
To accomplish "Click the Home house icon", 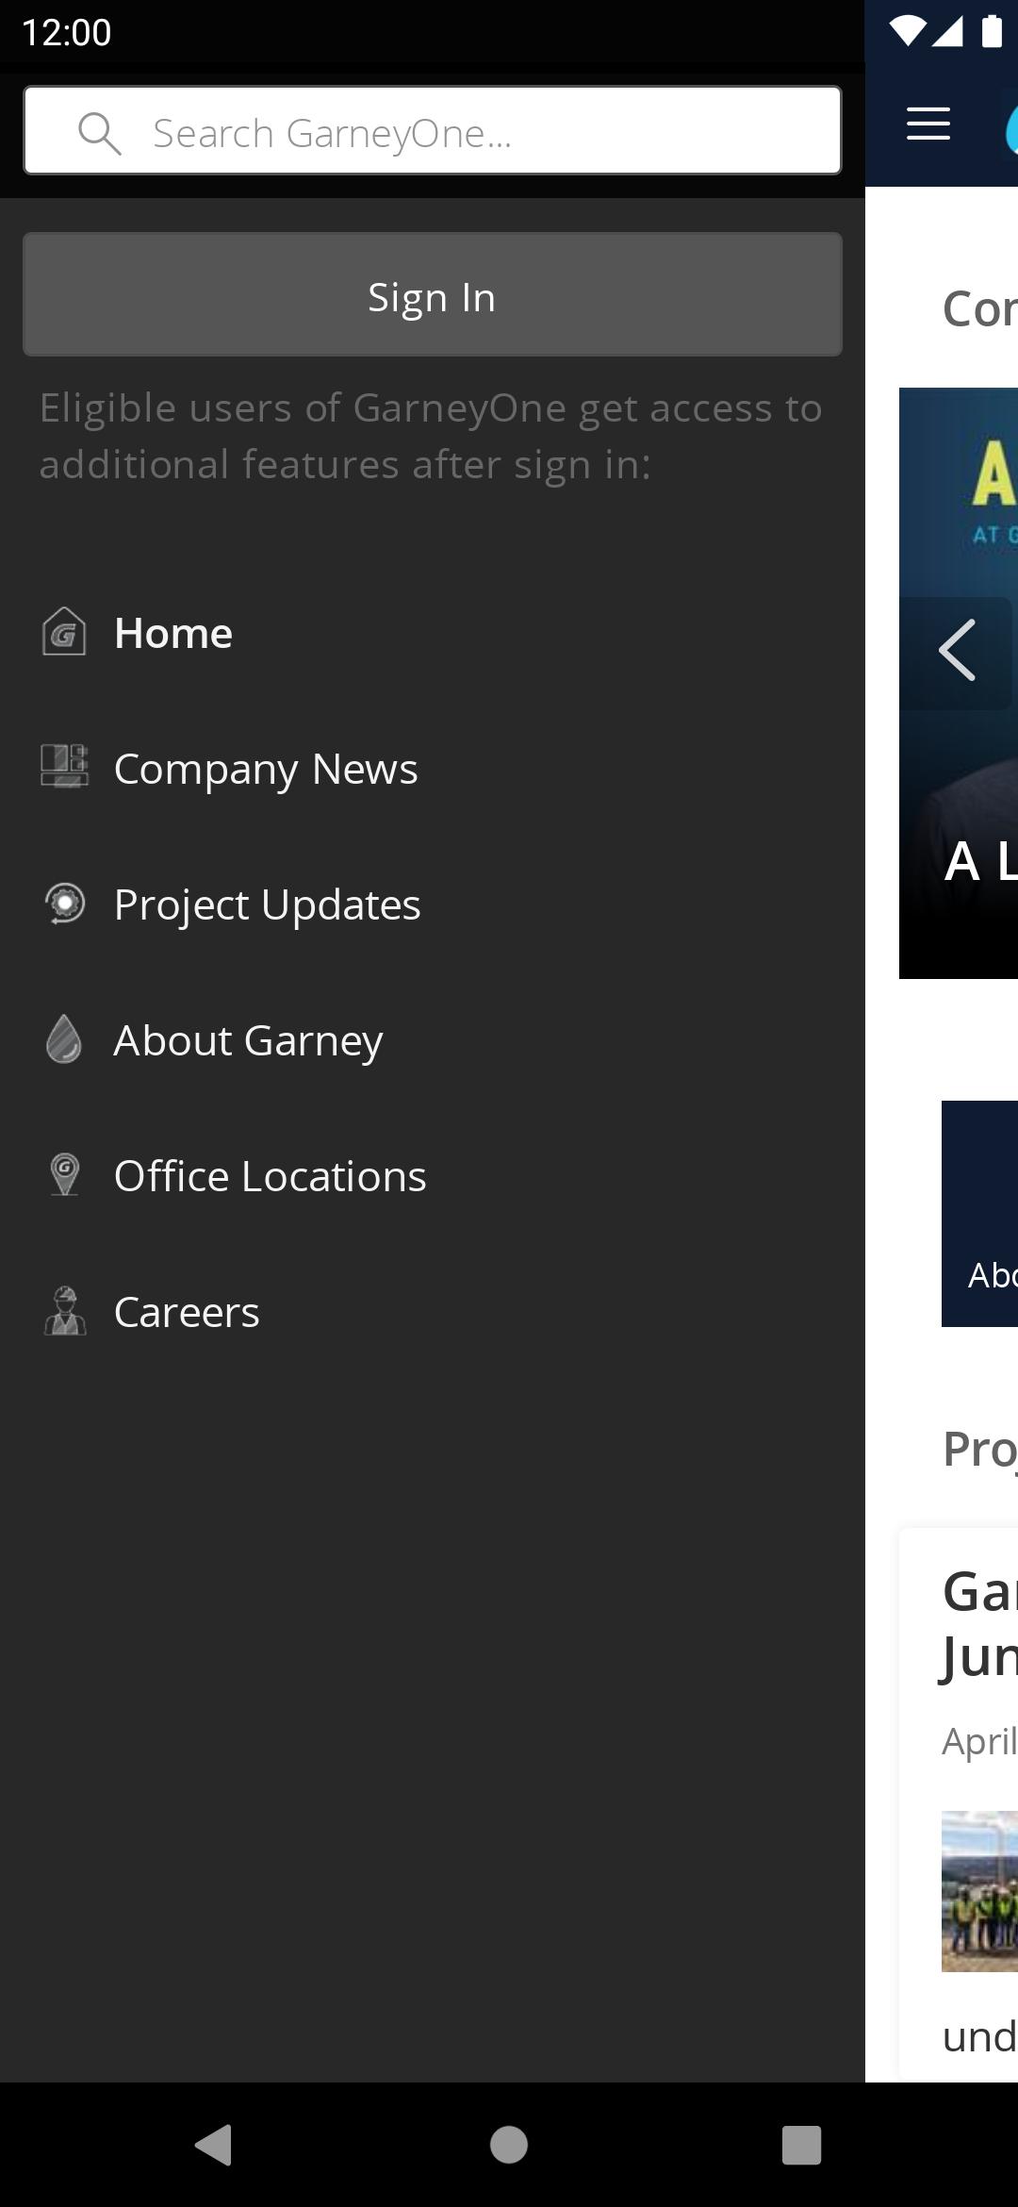I will pyautogui.click(x=64, y=632).
